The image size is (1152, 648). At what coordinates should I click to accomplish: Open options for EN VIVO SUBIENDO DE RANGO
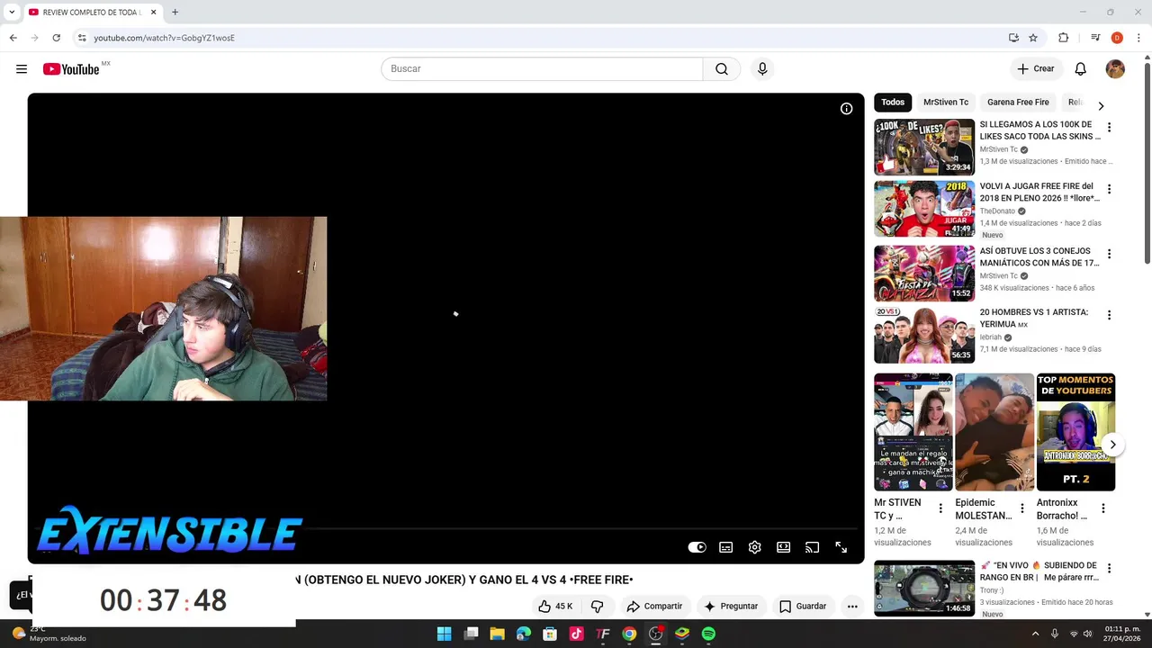pyautogui.click(x=1109, y=569)
